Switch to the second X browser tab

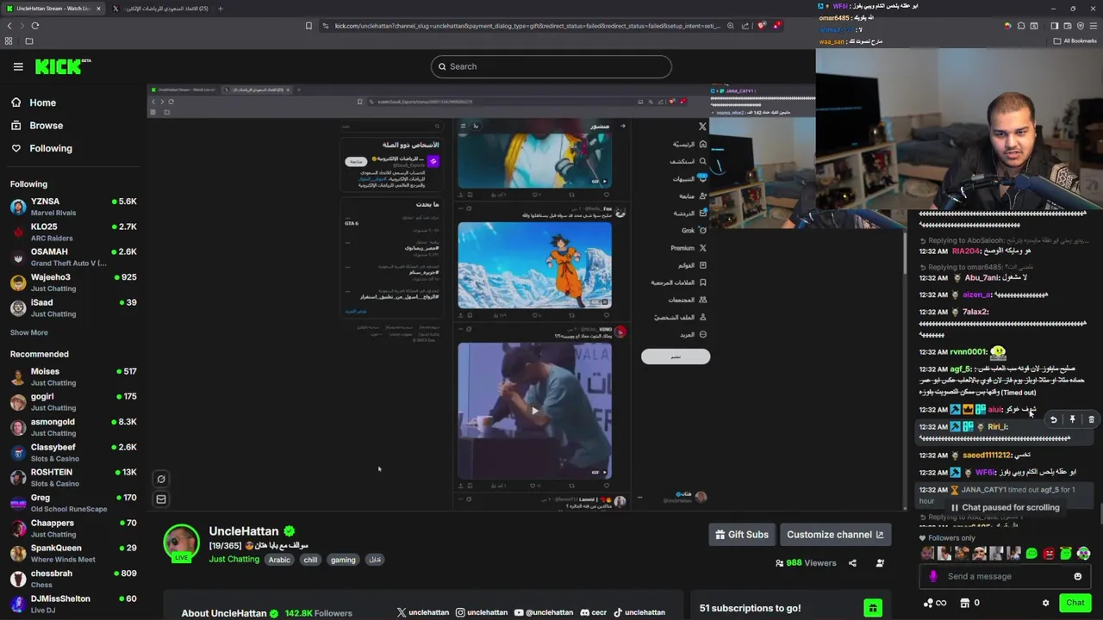161,9
